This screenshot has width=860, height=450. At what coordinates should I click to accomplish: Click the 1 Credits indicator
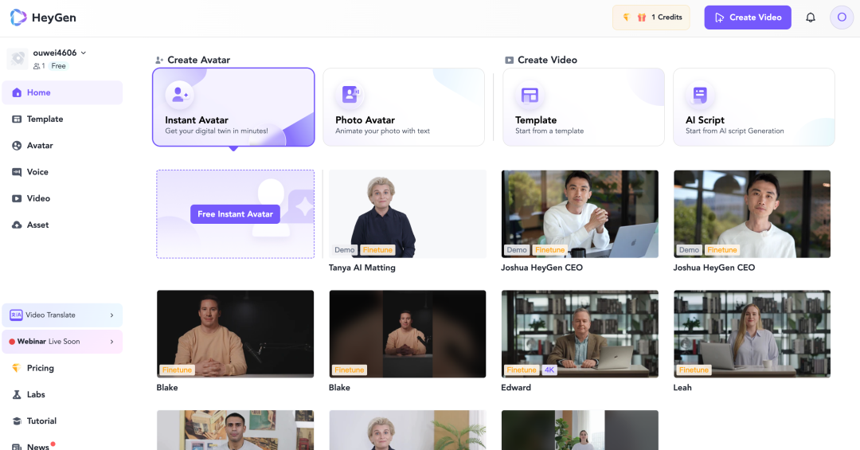[x=651, y=18]
